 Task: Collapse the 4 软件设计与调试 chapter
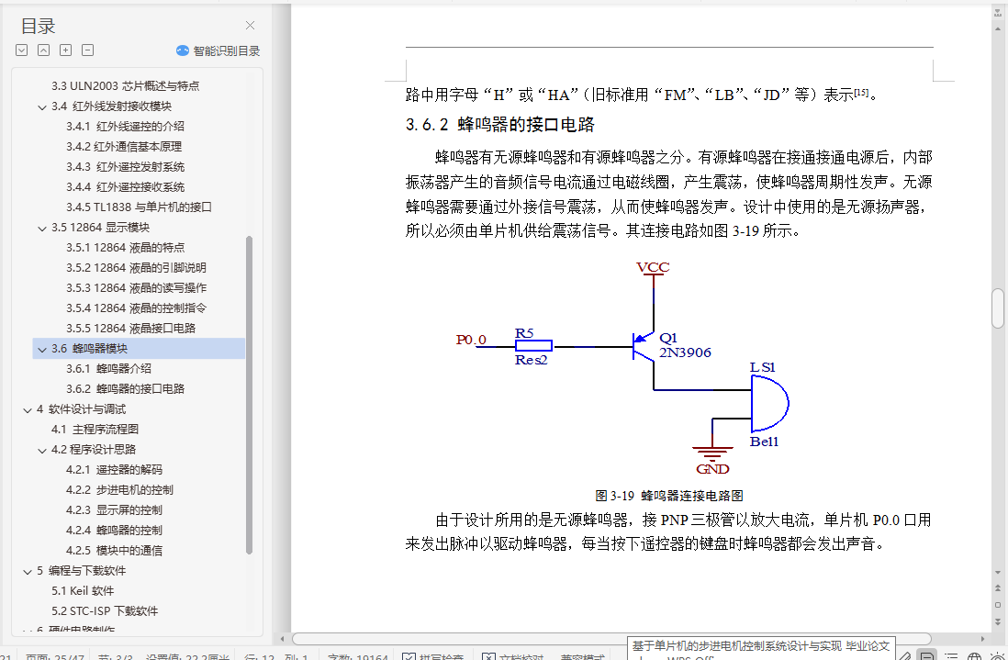point(28,410)
